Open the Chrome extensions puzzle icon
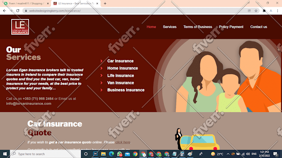The image size is (282, 158). [264, 11]
